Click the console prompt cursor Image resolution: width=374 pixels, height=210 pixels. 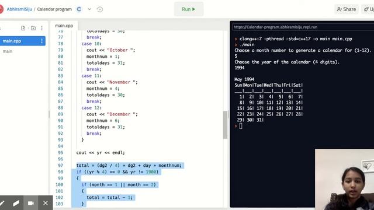coord(241,126)
